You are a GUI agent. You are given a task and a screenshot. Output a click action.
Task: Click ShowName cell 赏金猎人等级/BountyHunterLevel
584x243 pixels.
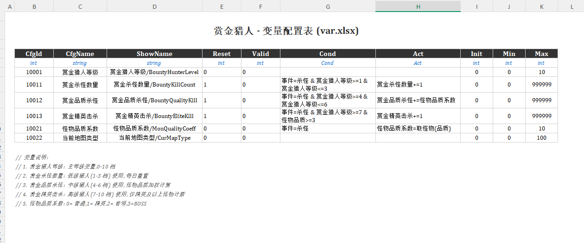[x=154, y=72]
